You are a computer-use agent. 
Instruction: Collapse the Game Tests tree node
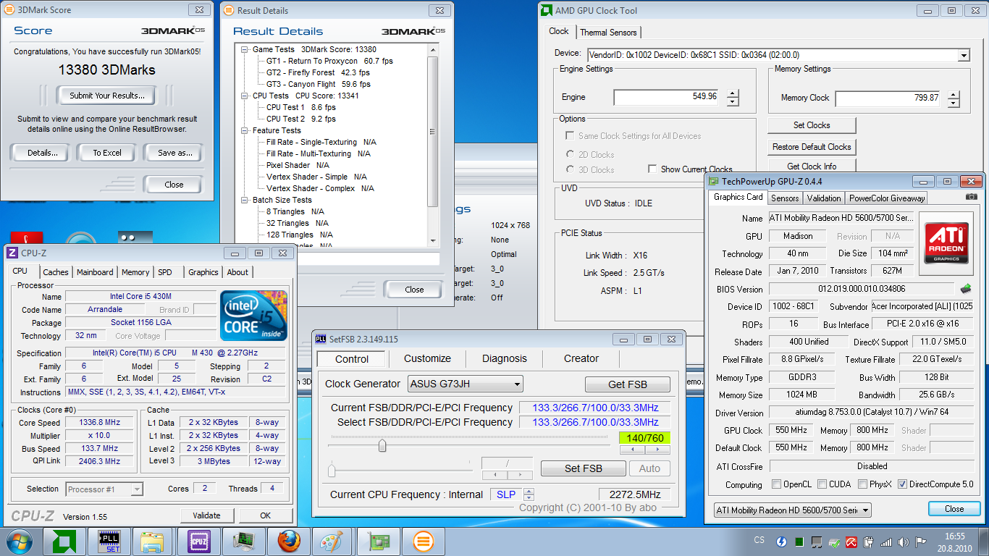pos(246,49)
